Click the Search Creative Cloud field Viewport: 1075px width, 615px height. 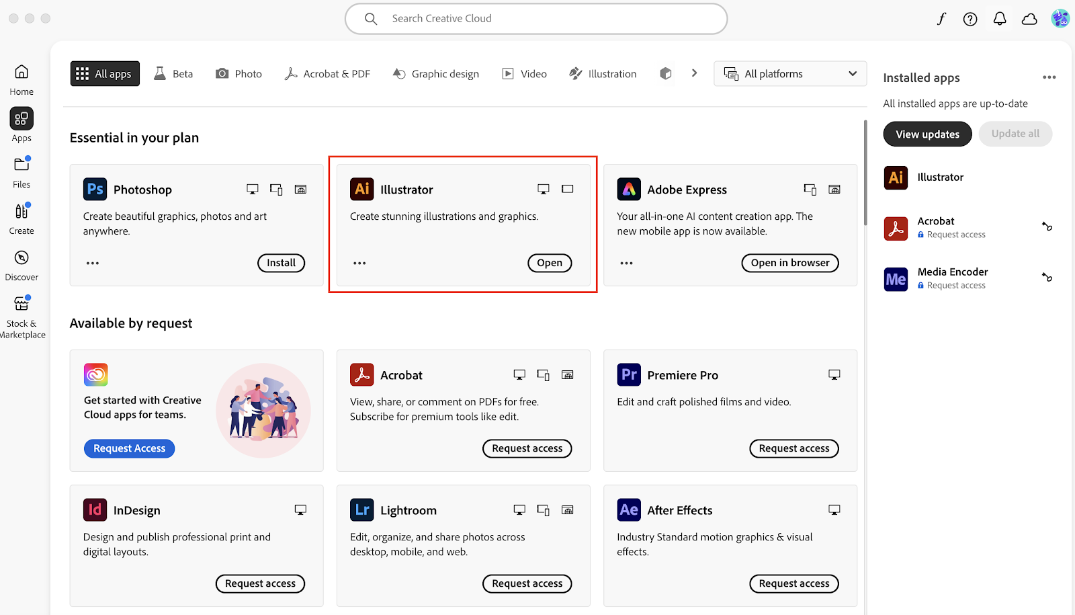coord(536,19)
